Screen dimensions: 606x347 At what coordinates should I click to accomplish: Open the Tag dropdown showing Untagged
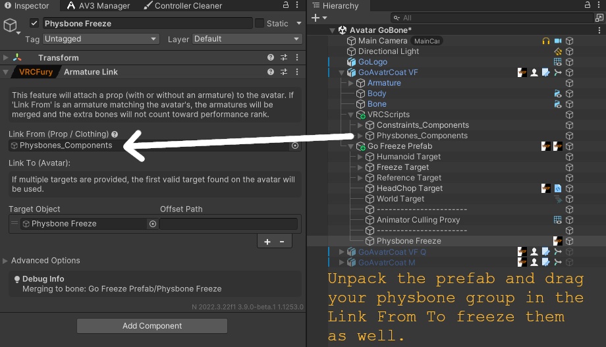pos(101,39)
